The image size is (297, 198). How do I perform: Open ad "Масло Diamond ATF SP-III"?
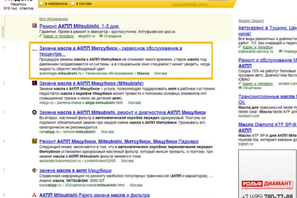pyautogui.click(x=267, y=127)
